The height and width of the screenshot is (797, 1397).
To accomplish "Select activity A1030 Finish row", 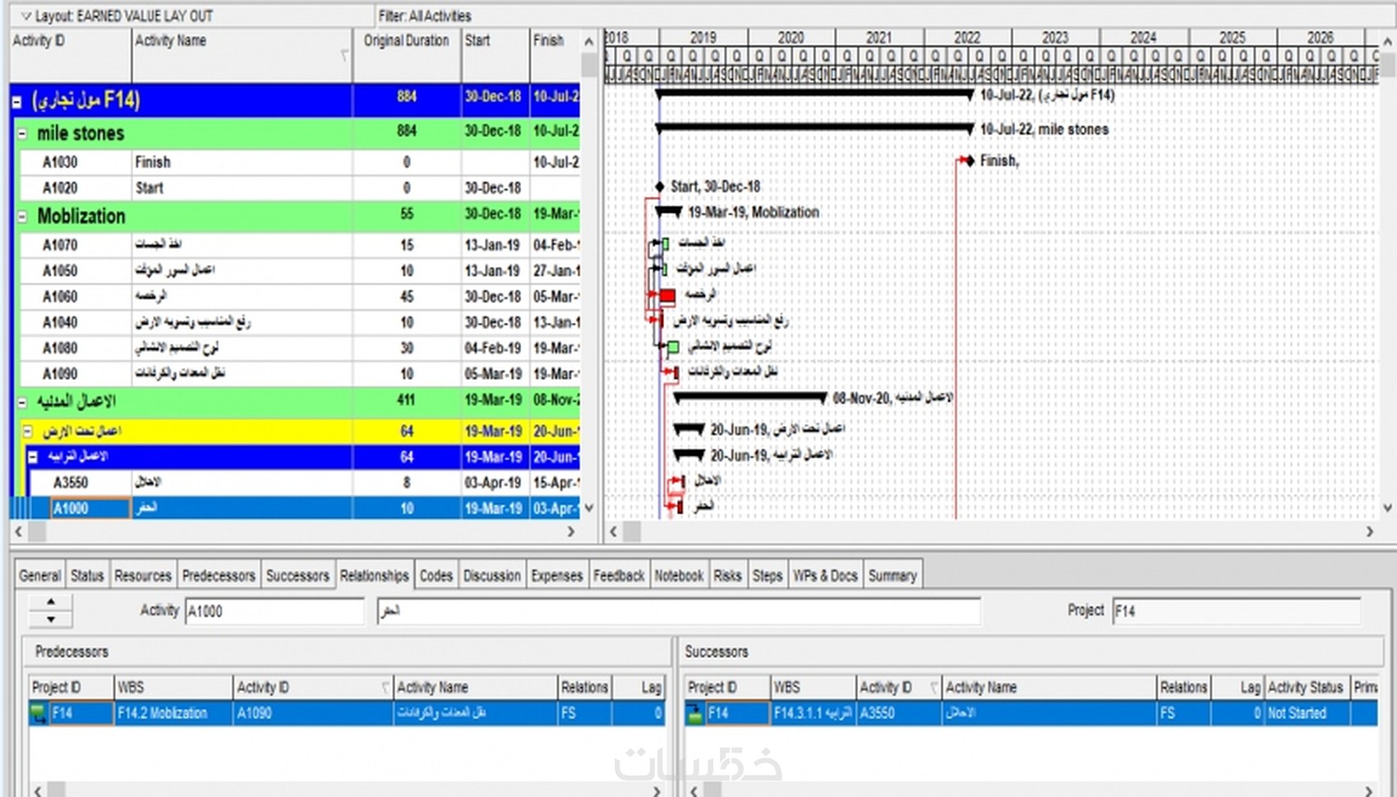I will [299, 163].
